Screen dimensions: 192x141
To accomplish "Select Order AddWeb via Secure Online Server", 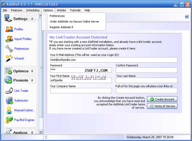I will click(x=74, y=22).
